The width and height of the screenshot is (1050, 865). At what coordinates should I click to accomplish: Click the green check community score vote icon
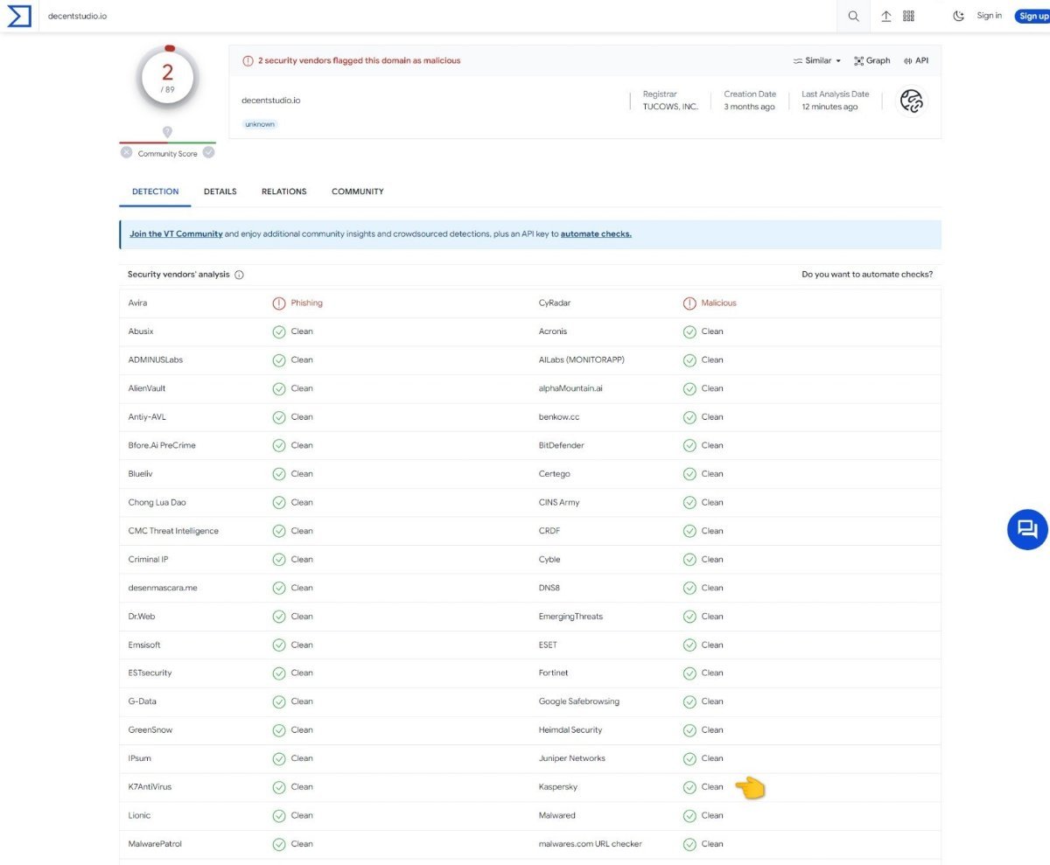(x=208, y=152)
